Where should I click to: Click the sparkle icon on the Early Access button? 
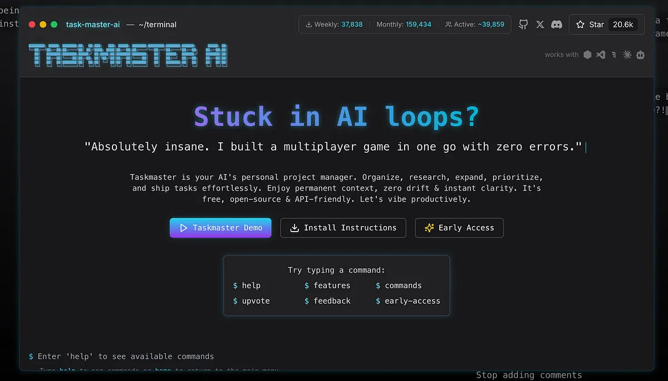tap(429, 228)
